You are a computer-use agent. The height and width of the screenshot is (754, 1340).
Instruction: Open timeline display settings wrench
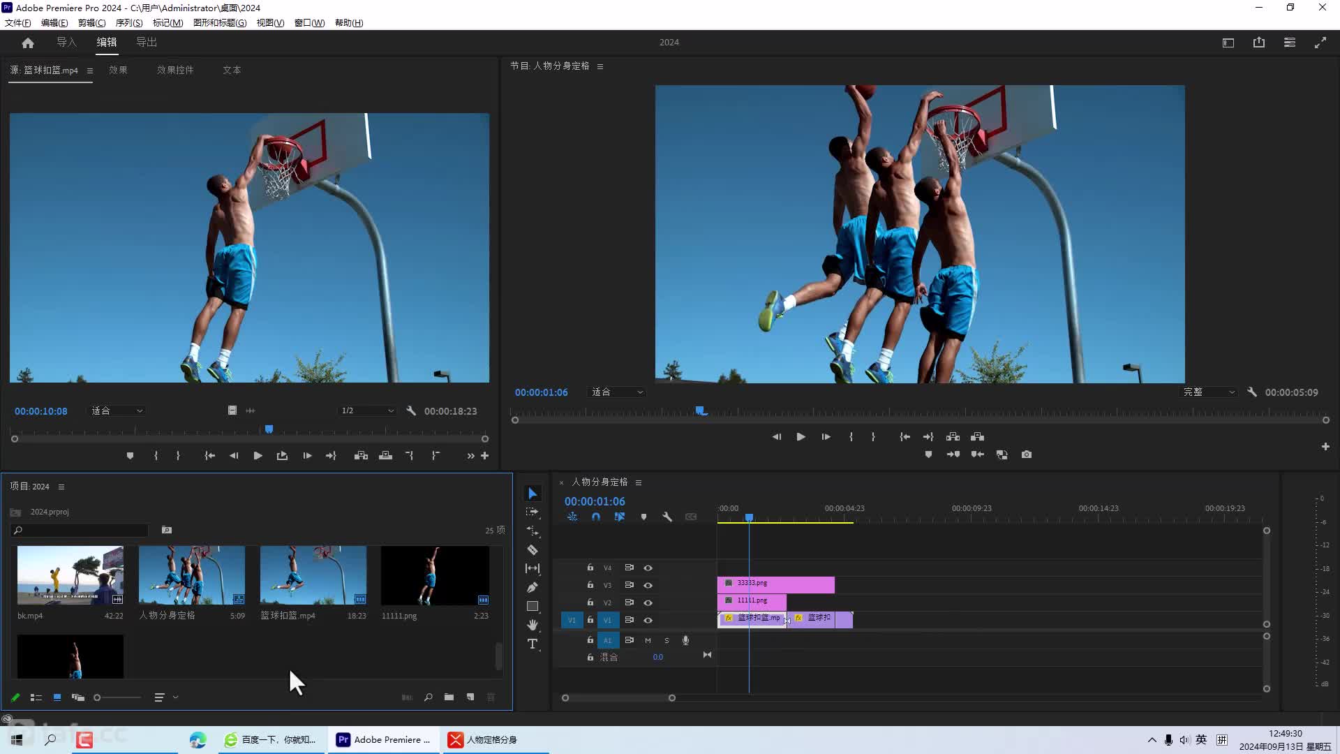point(667,517)
